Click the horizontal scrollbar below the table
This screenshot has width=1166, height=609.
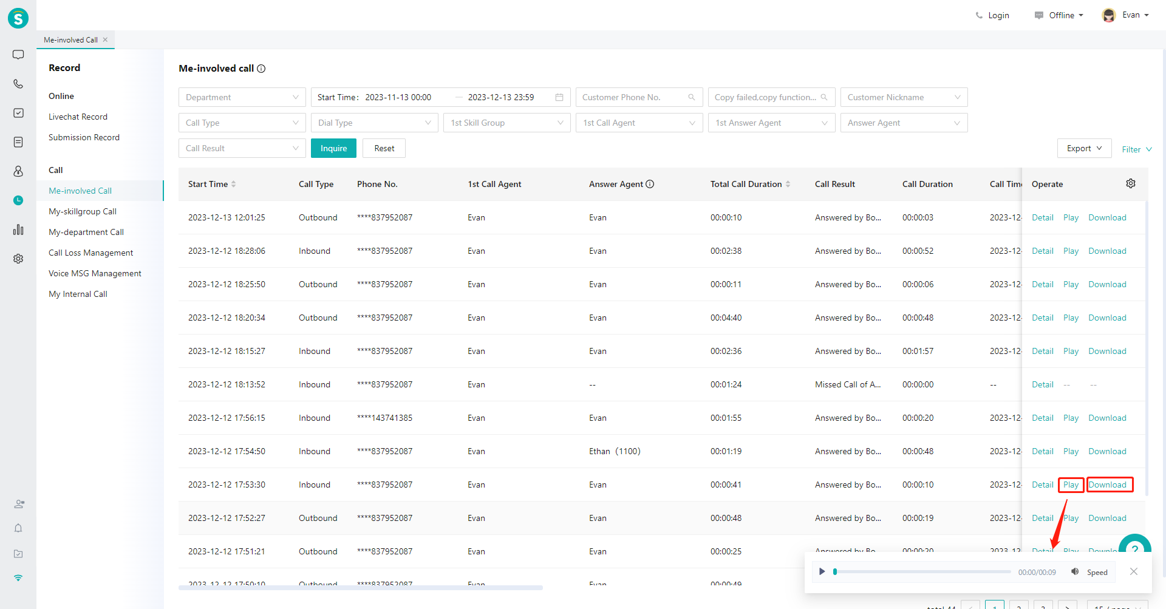[x=361, y=588]
